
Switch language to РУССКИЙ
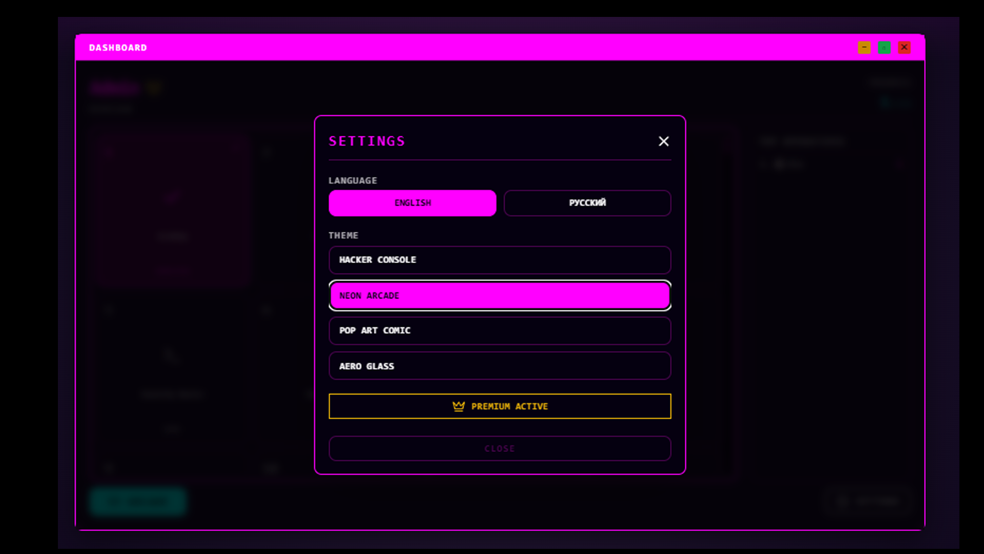coord(587,203)
